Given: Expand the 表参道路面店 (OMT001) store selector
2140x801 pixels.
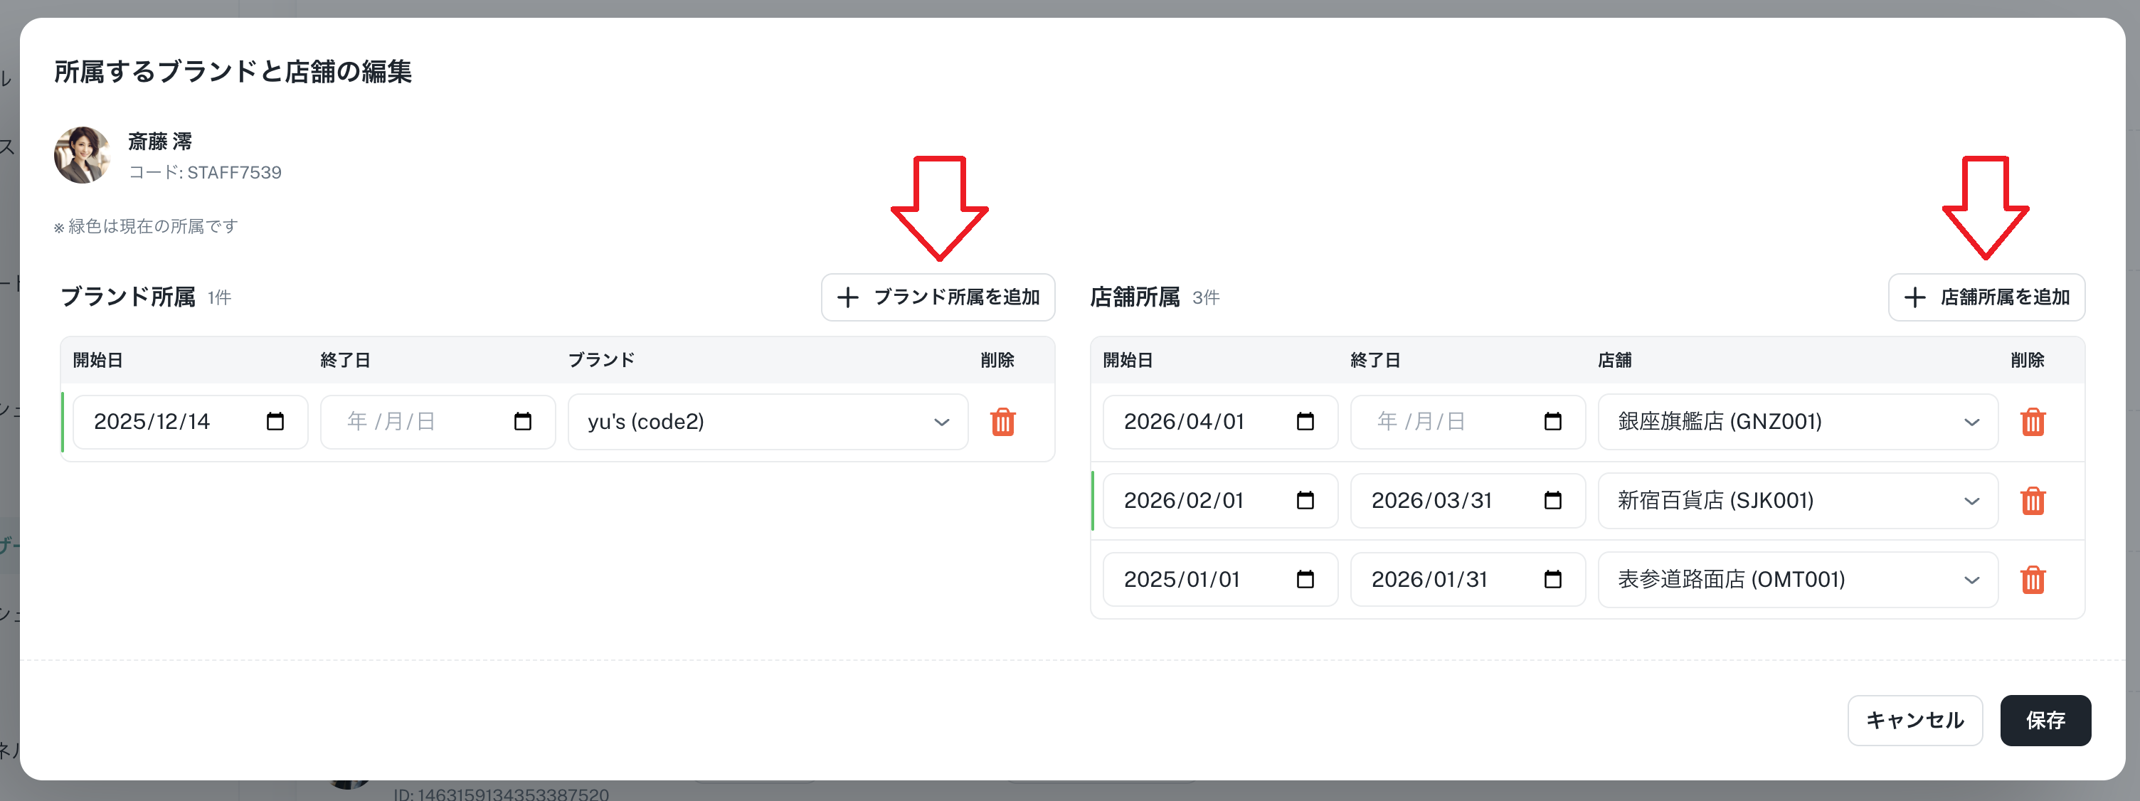Looking at the screenshot, I should tap(1797, 580).
